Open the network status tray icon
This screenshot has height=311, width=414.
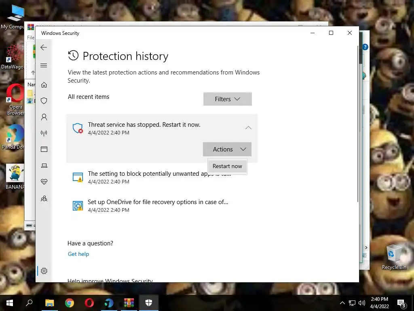click(352, 303)
